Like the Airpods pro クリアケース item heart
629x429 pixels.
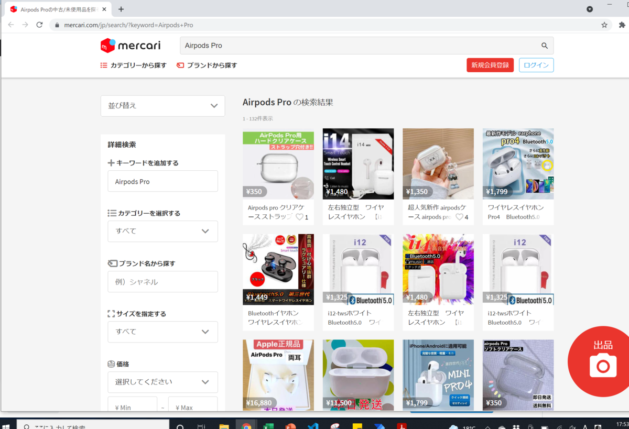[299, 217]
